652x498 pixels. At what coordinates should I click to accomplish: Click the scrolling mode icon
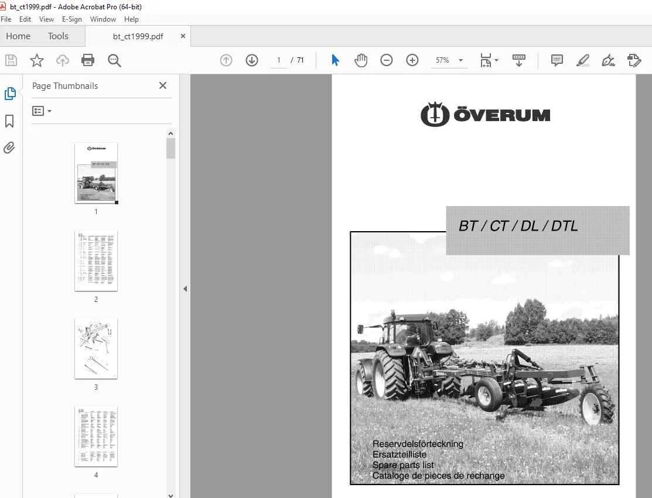[518, 60]
